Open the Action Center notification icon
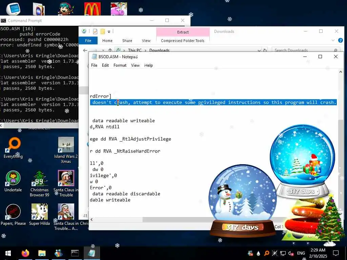This screenshot has width=347, height=260. 336,253
